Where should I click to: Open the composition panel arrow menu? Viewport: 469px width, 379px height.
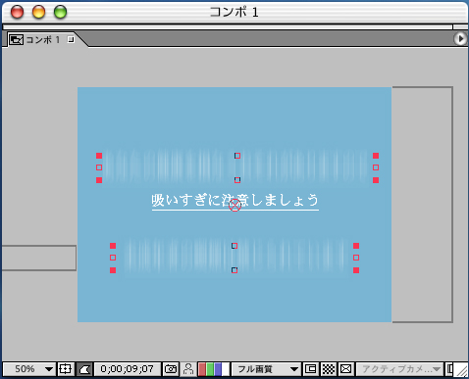coord(460,39)
